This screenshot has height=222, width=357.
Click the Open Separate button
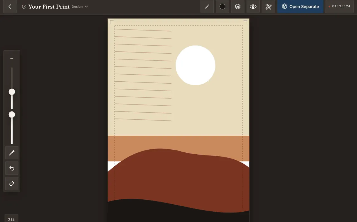pos(300,6)
